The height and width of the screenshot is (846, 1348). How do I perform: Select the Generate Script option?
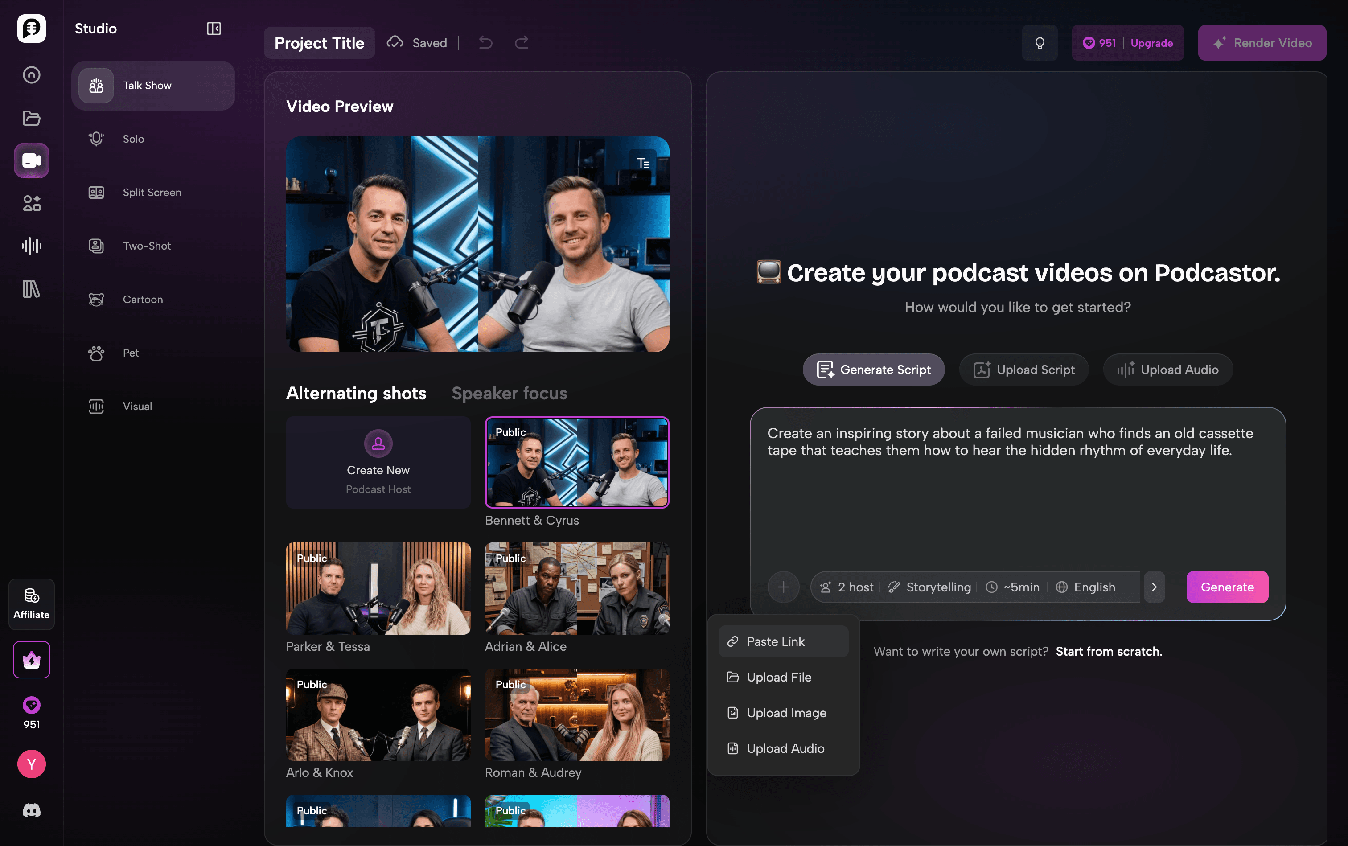[874, 369]
